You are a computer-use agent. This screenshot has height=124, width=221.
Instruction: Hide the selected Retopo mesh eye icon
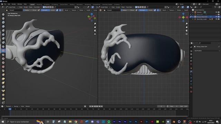[216, 17]
